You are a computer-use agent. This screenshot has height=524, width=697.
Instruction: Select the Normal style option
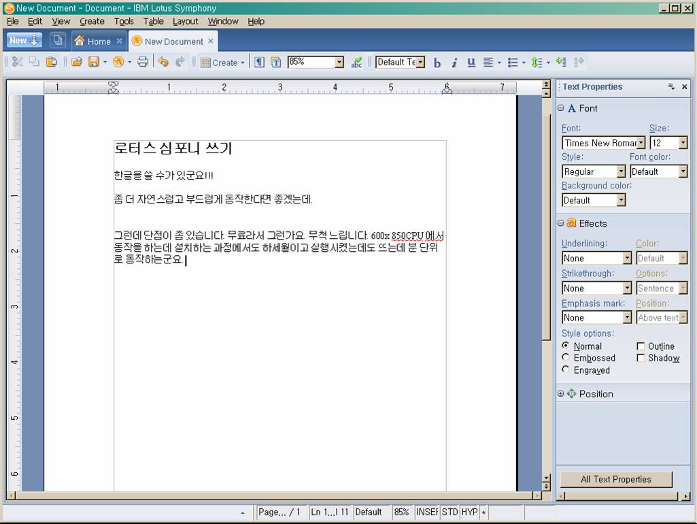pos(566,346)
